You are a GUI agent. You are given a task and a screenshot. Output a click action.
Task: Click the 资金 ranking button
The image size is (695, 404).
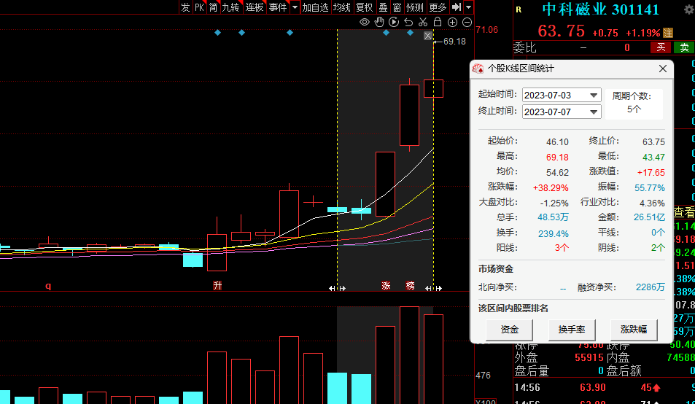510,330
